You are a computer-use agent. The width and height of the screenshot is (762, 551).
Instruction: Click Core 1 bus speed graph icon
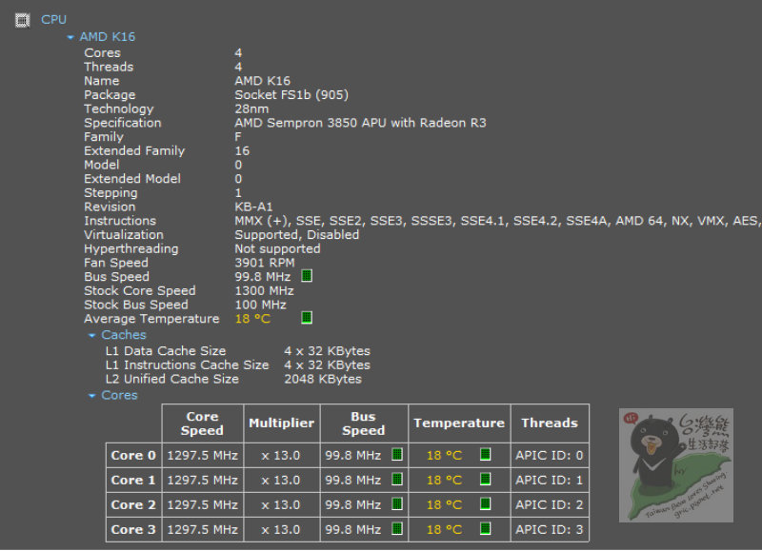coord(397,480)
